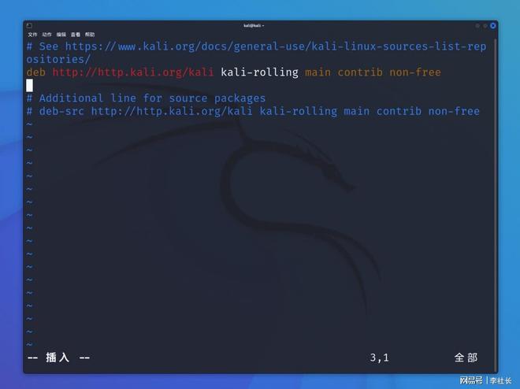Close the terminal with the blue X button
The height and width of the screenshot is (389, 520).
(492, 25)
